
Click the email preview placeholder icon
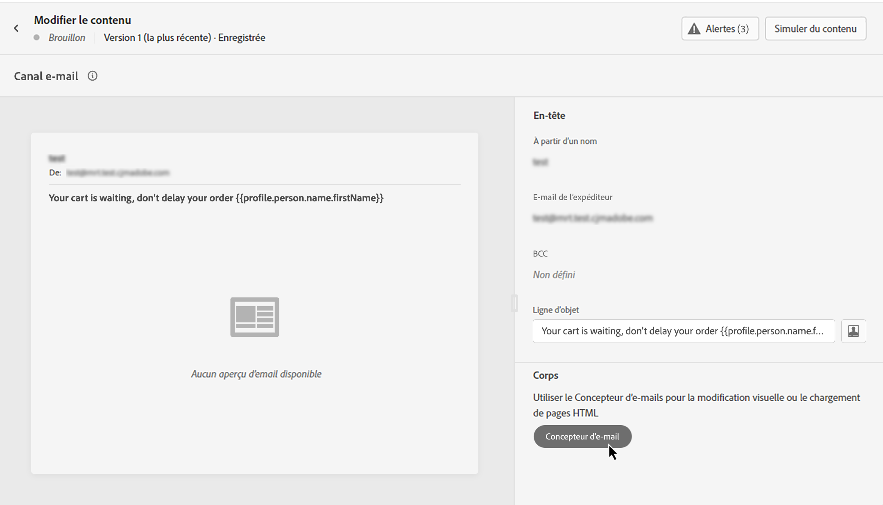pyautogui.click(x=254, y=317)
